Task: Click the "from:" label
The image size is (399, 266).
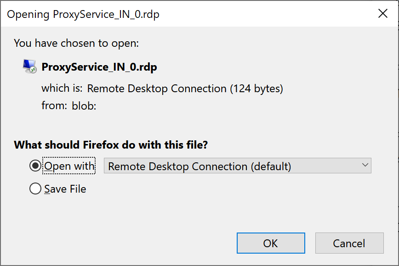Action: point(54,105)
